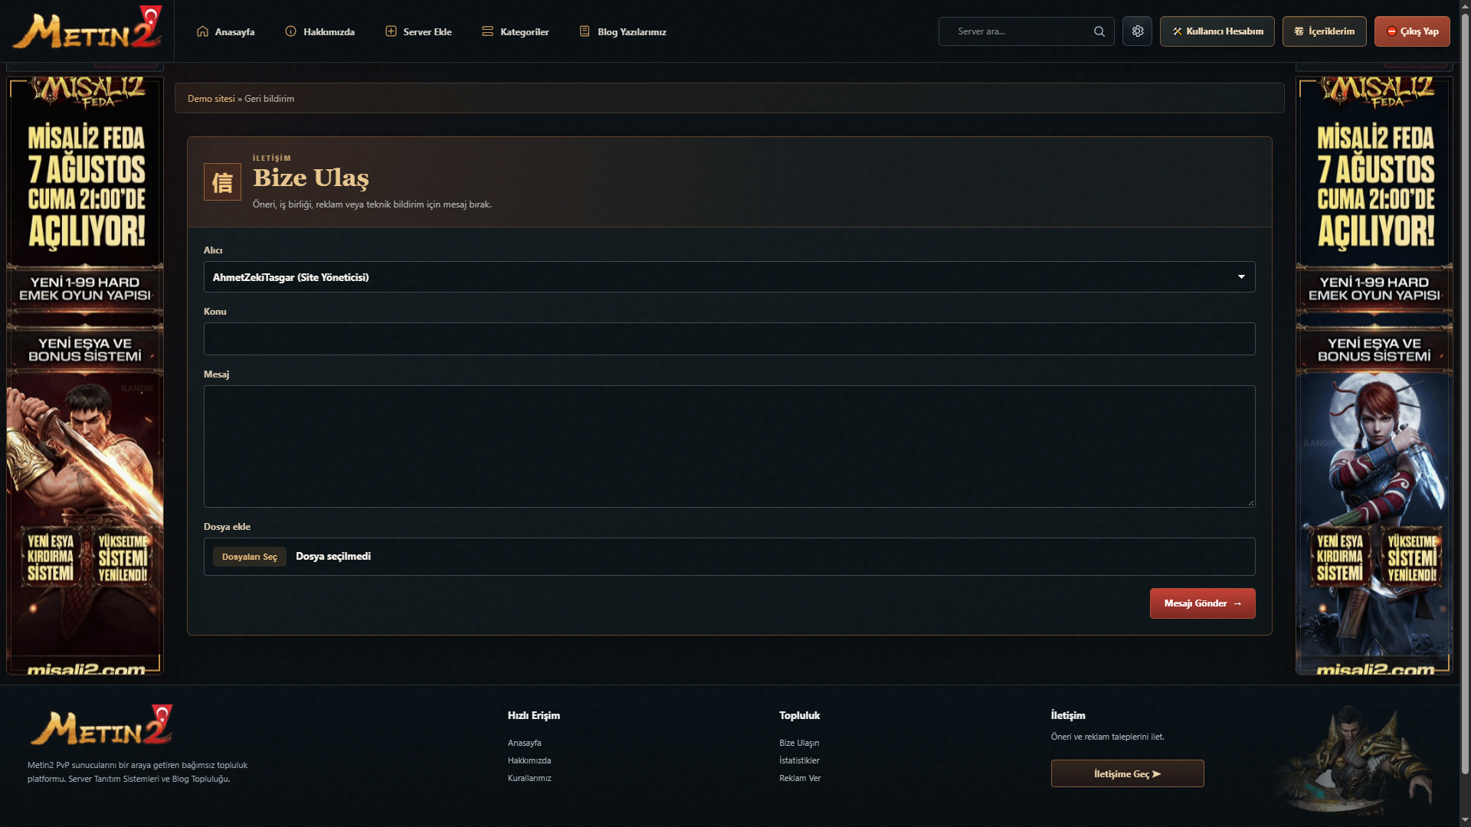
Task: Click the Dosya seçilmedi text
Action: pos(333,557)
